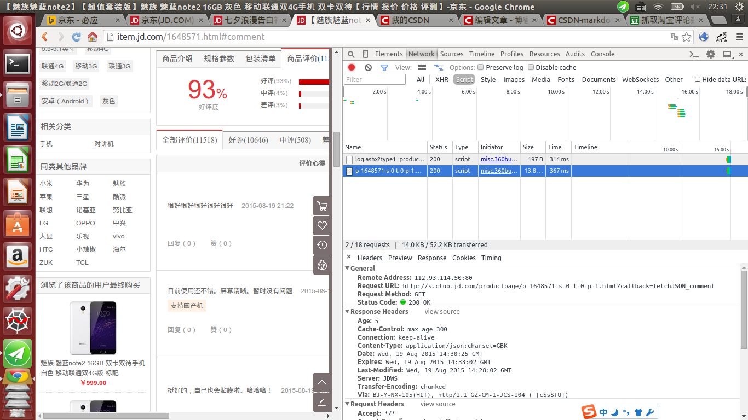Show the DevTools console drawer icon
Screen dimensions: 748x420
tap(694, 54)
